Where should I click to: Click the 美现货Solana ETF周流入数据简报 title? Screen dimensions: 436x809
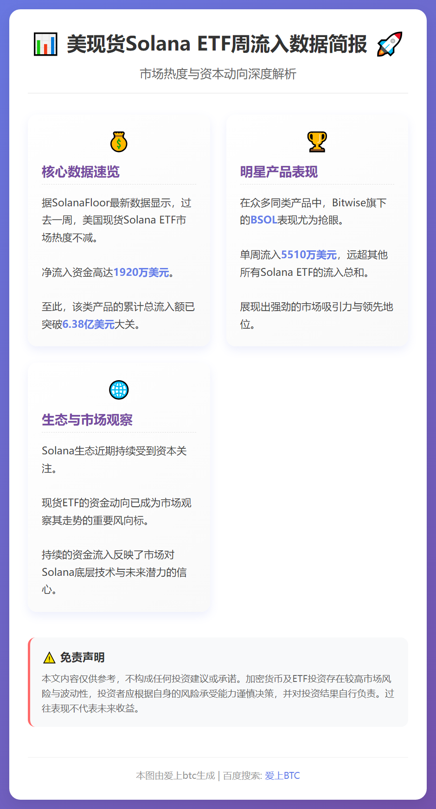(x=217, y=44)
